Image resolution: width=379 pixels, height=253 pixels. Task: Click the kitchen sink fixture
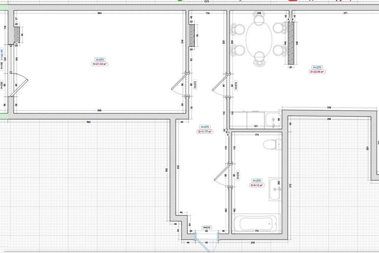point(272,120)
